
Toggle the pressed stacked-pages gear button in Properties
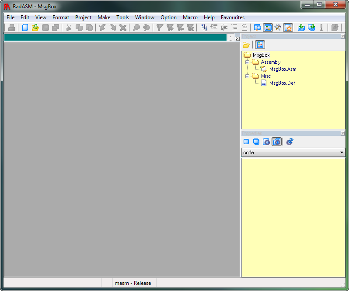point(277,142)
